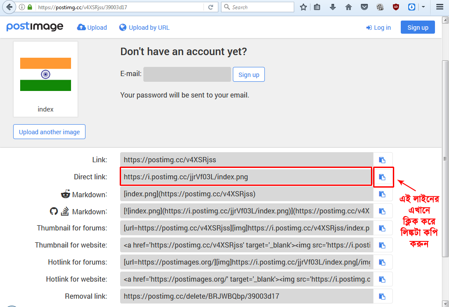This screenshot has height=307, width=449.
Task: Select the Link field text https://postimg.cc/v4XSRjss
Action: (x=247, y=160)
